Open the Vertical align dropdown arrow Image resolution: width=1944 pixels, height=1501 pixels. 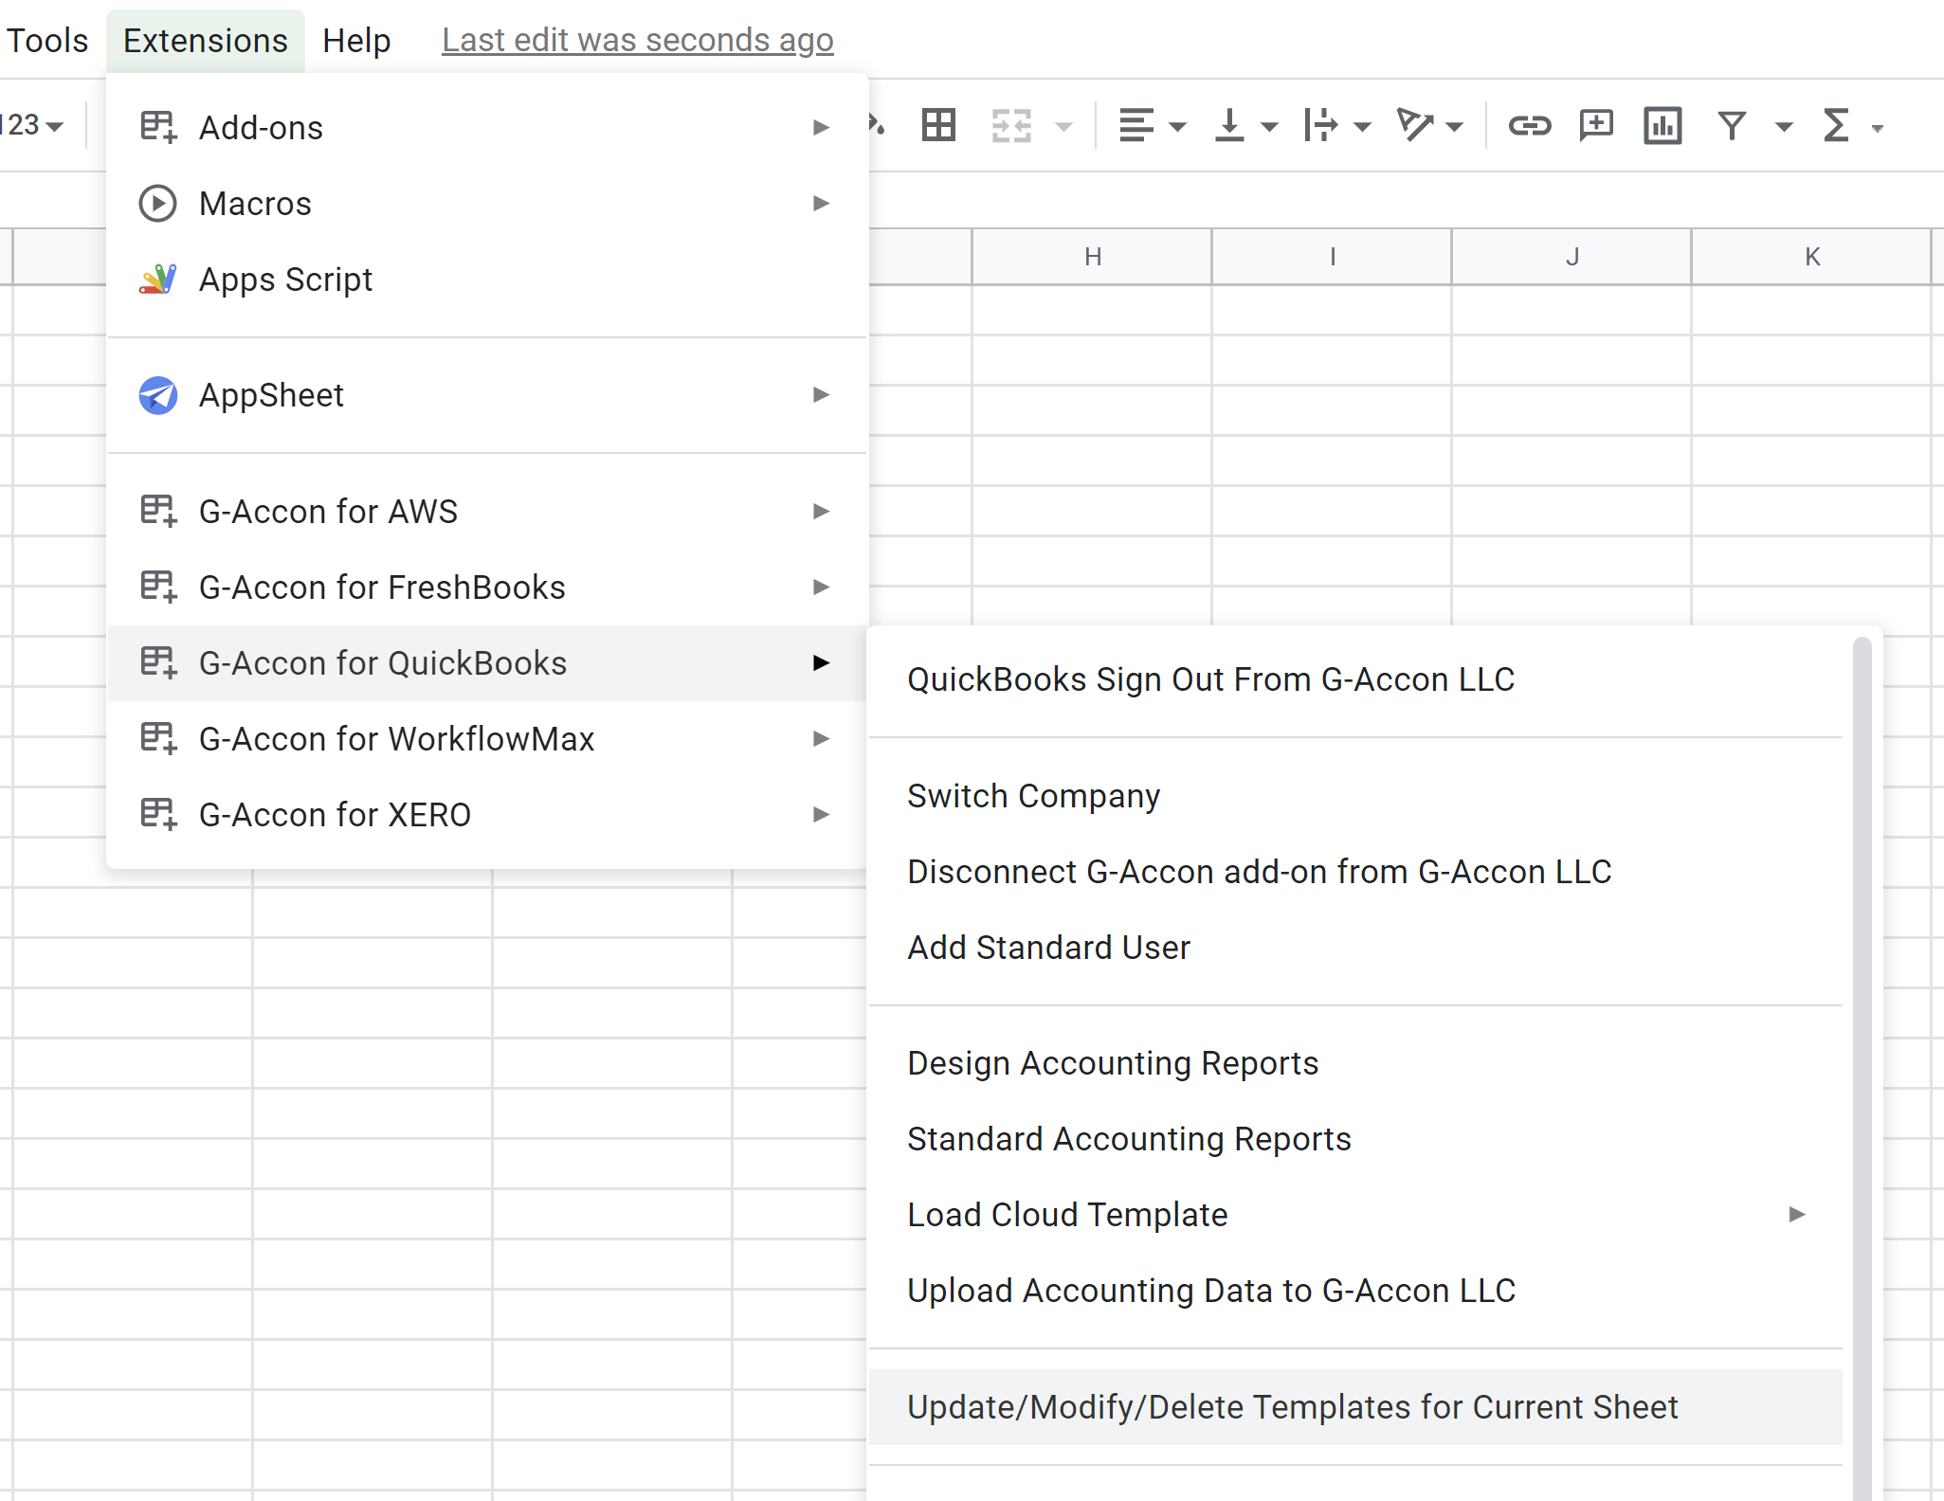point(1269,127)
